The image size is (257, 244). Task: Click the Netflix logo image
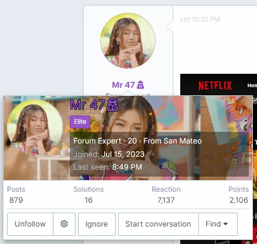pos(215,85)
